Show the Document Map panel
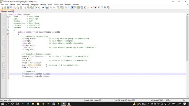The image size is (189, 106). point(79,7)
